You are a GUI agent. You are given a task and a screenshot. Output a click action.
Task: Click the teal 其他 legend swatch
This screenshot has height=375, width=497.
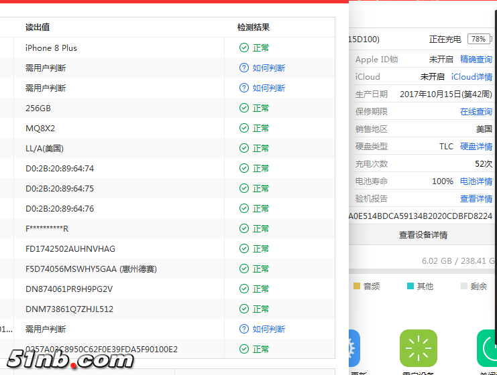[x=410, y=286]
